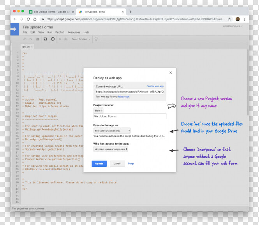The width and height of the screenshot is (259, 225).
Task: Open the Project version New dropdown
Action: [99, 111]
